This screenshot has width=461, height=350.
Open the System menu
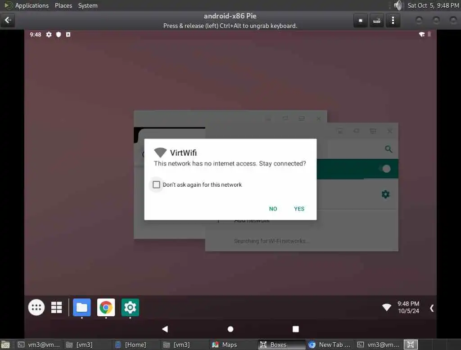(88, 5)
